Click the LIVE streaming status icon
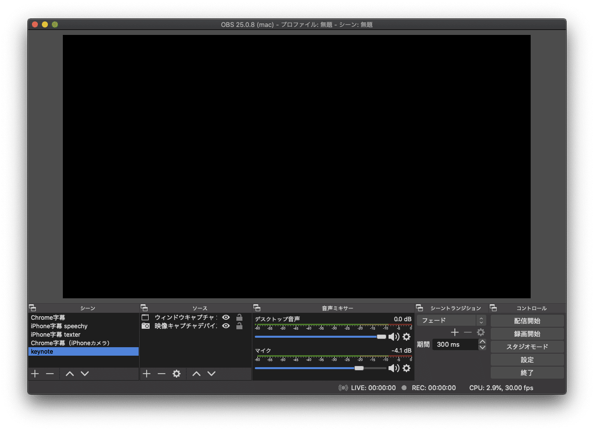The width and height of the screenshot is (594, 431). (x=343, y=388)
